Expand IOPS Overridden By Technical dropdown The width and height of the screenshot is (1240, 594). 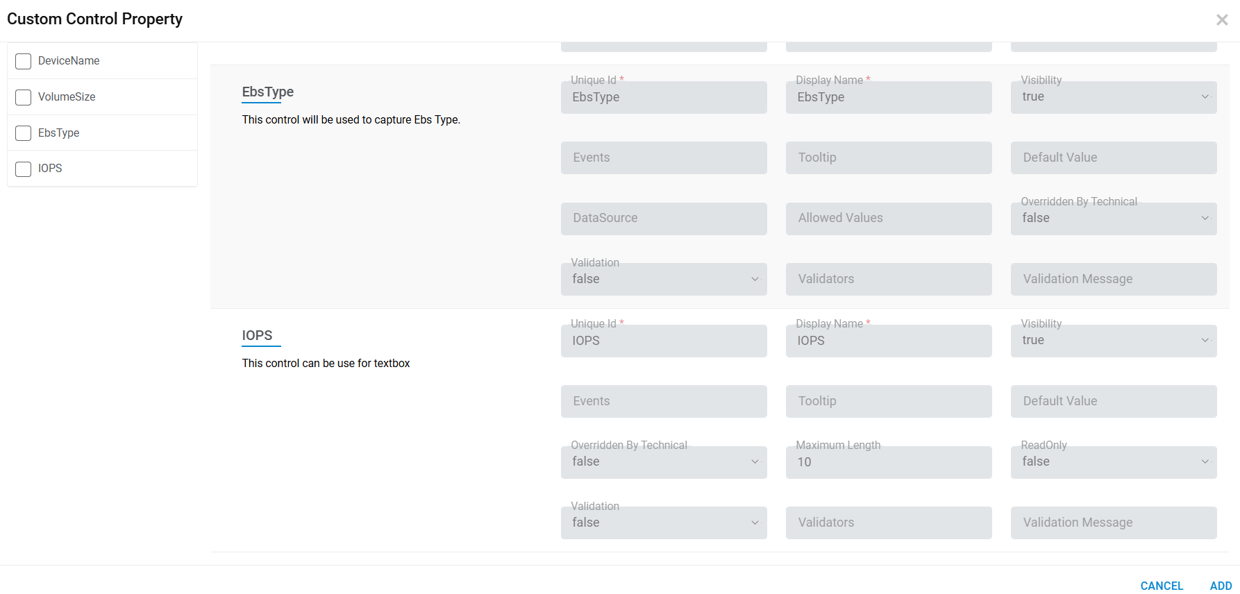pos(663,462)
